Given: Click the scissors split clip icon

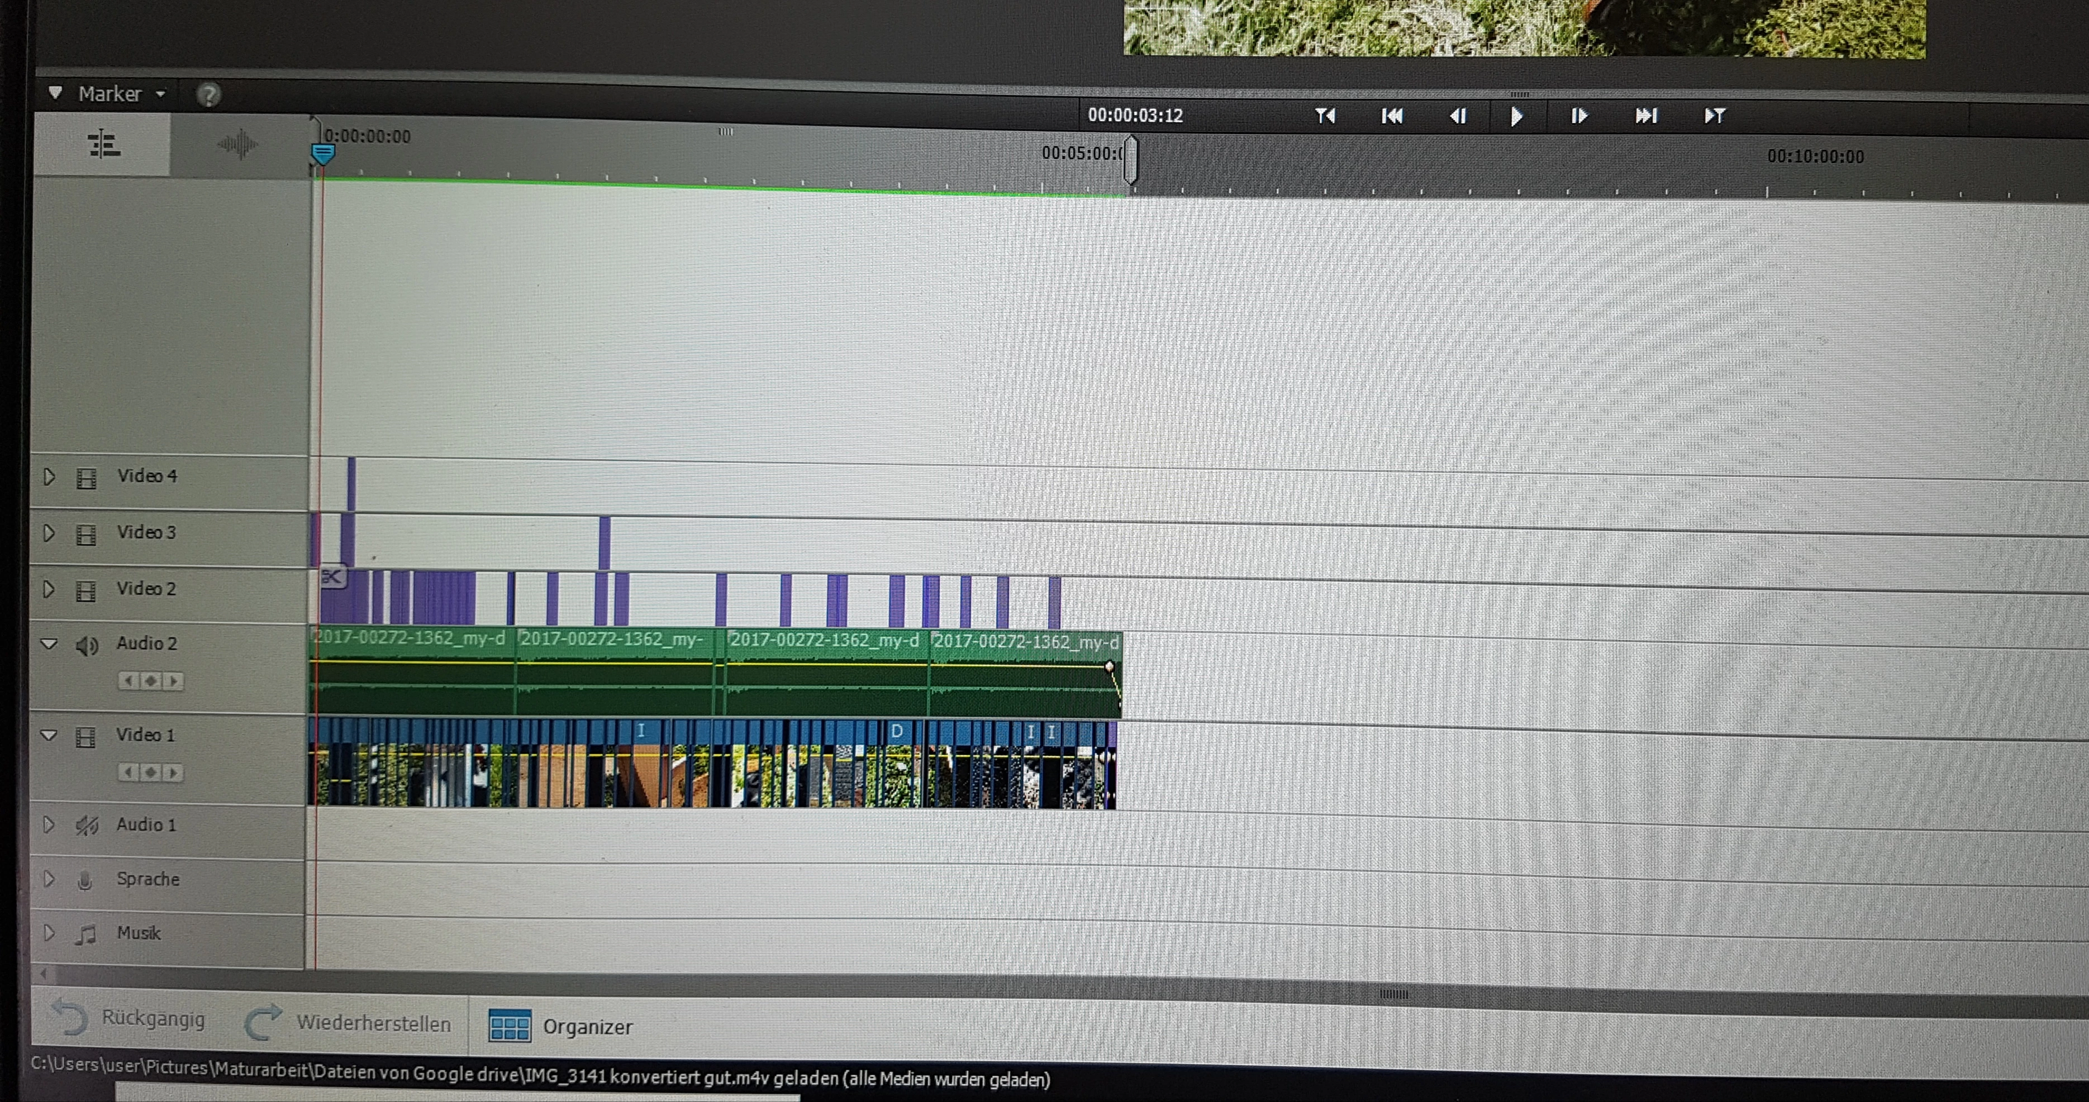Looking at the screenshot, I should tap(332, 576).
